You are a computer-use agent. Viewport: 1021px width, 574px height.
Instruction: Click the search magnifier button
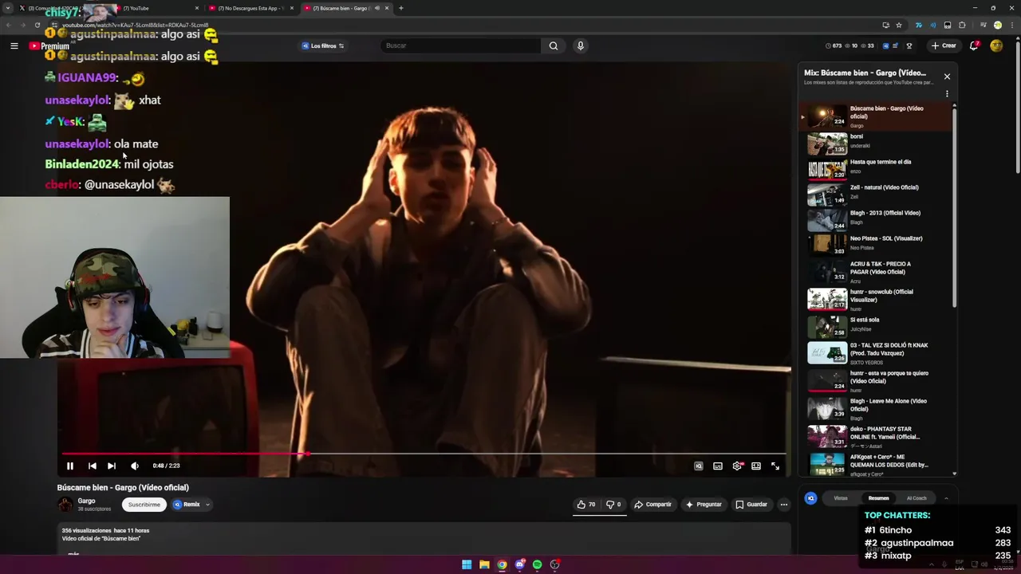[554, 45]
